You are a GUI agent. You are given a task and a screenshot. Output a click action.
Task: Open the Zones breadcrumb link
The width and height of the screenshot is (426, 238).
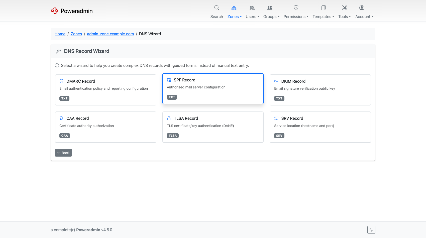point(76,34)
